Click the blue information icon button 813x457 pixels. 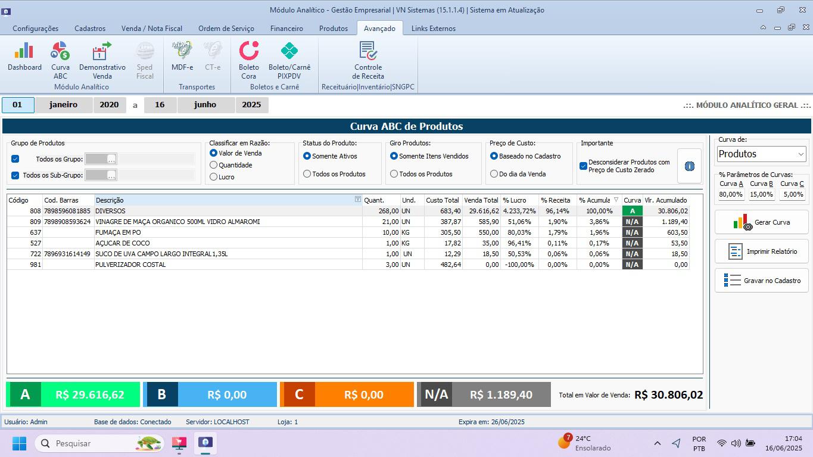[x=689, y=166]
